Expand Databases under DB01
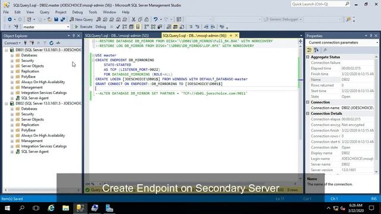Screen dimensions: 381x214 coord(12,55)
